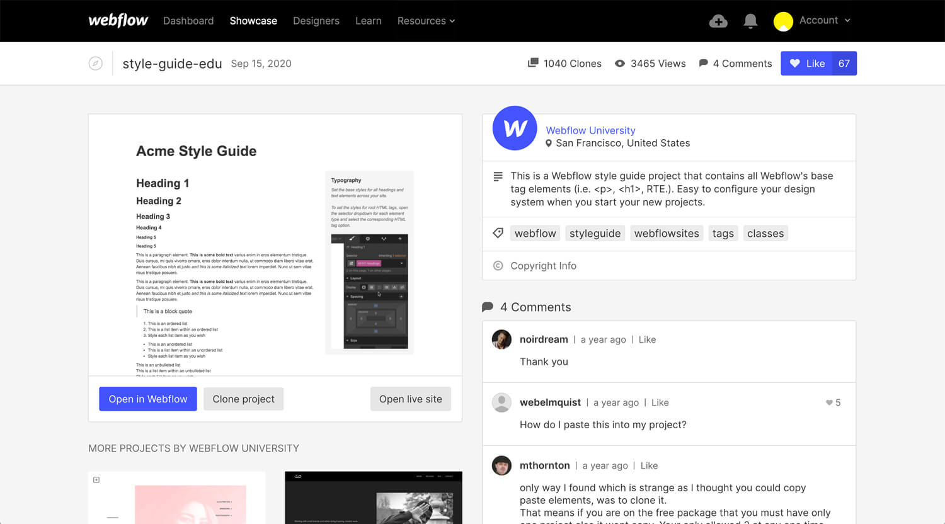Like webelmquist's comment
945x524 pixels.
tap(660, 402)
